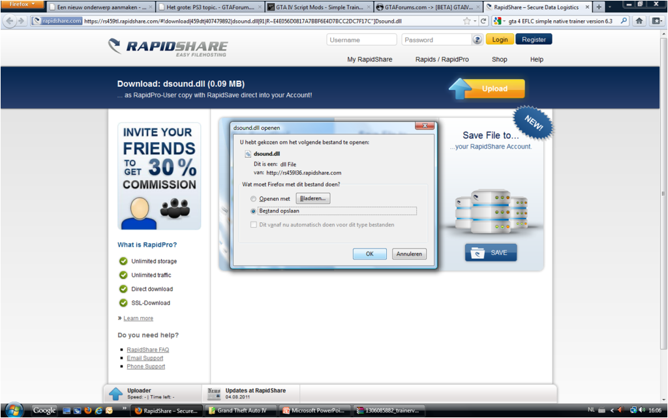Screen dimensions: 668x418
Task: Click the orange Upload button
Action: pyautogui.click(x=487, y=89)
